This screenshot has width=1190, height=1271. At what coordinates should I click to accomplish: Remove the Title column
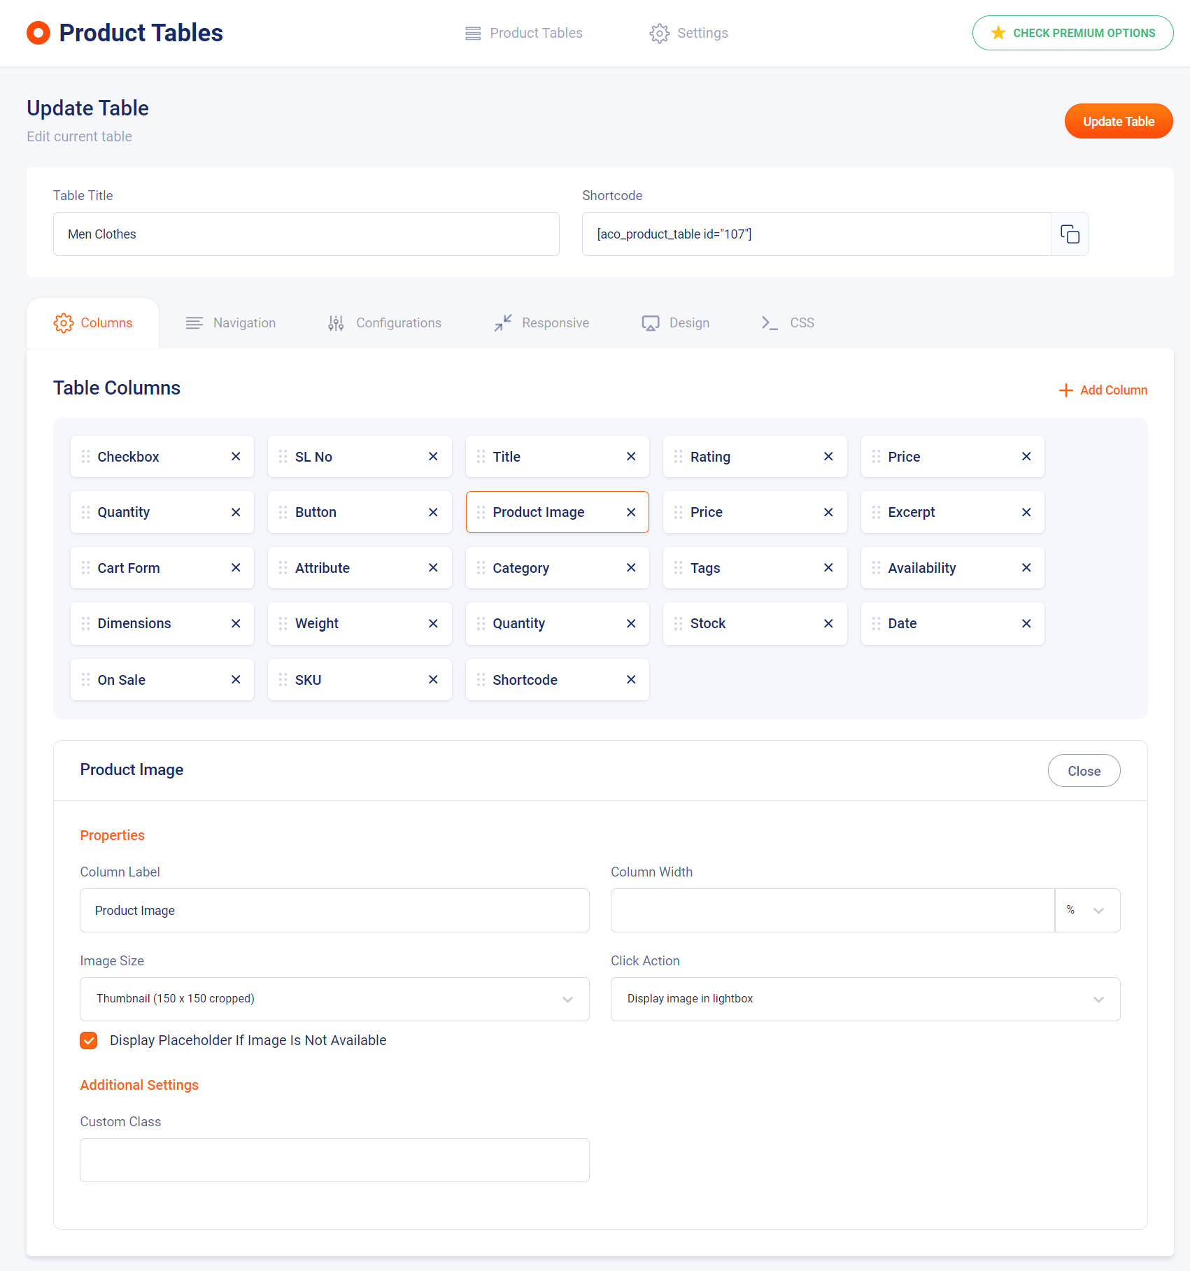[x=631, y=457]
